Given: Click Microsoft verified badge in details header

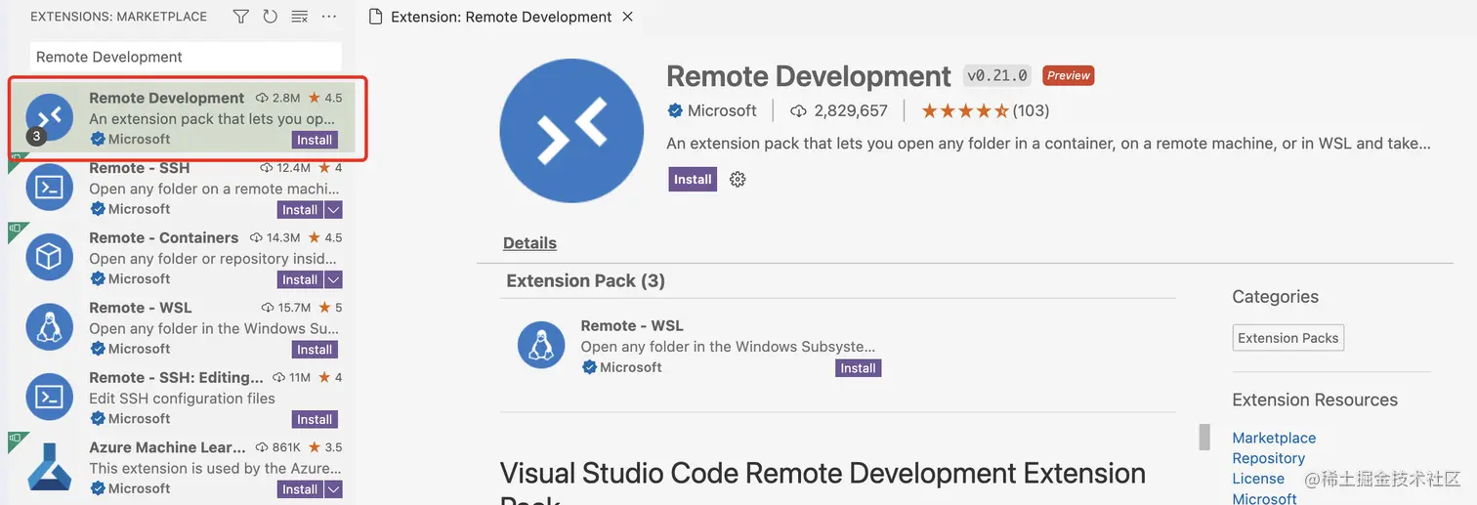Looking at the screenshot, I should [x=675, y=110].
